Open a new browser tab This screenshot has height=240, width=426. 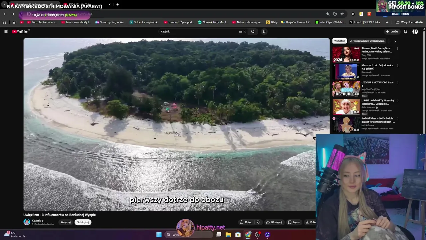[x=117, y=5]
